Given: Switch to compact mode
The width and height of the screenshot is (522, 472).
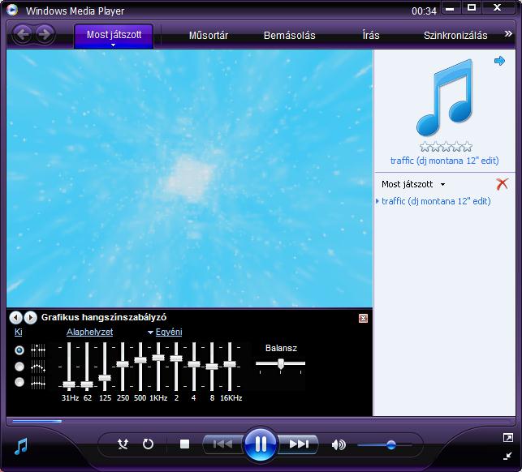Looking at the screenshot, I should pyautogui.click(x=507, y=456).
